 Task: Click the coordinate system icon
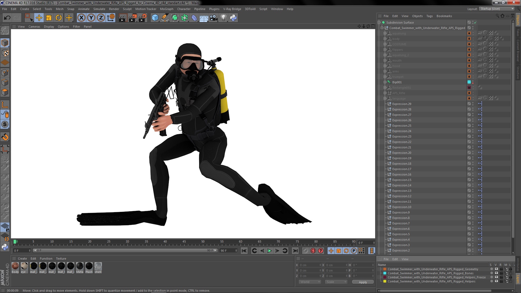pyautogui.click(x=111, y=18)
